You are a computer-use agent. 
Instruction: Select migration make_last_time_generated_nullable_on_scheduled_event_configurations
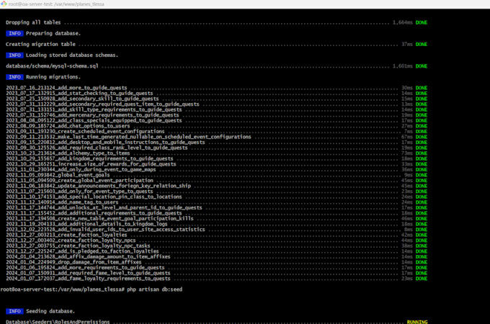click(x=128, y=137)
